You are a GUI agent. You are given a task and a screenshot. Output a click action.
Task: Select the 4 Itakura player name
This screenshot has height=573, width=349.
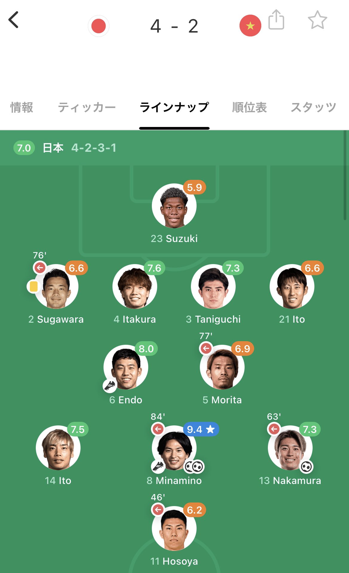[135, 319]
